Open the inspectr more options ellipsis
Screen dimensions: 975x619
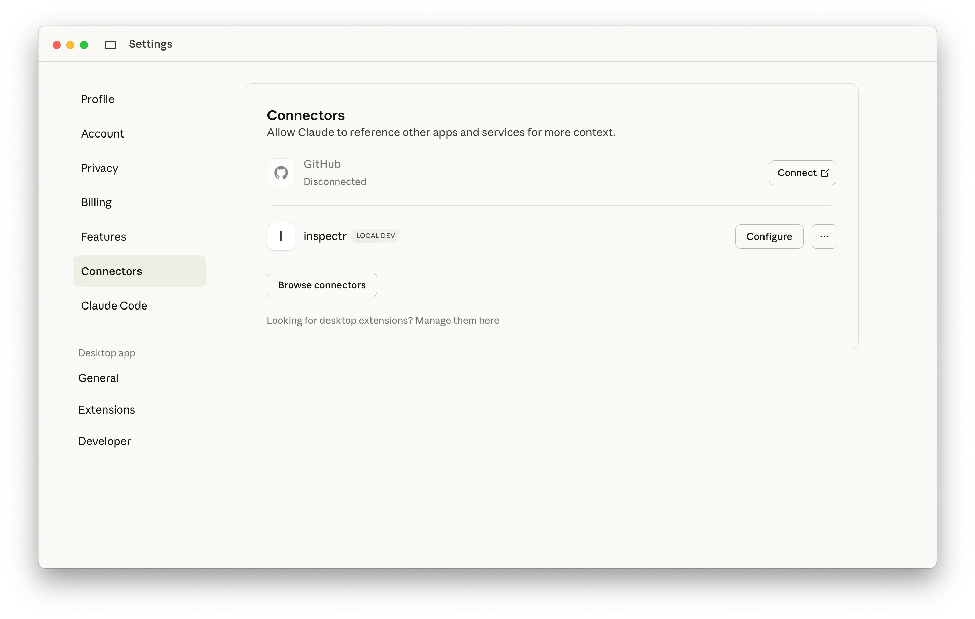point(824,236)
